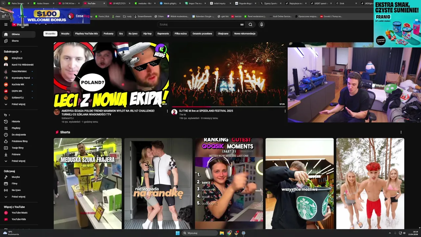Open the Główna home sidebar item

(x=19, y=34)
